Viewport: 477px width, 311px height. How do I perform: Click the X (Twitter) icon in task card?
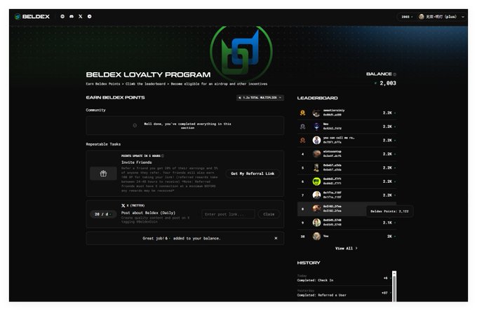[x=123, y=206]
